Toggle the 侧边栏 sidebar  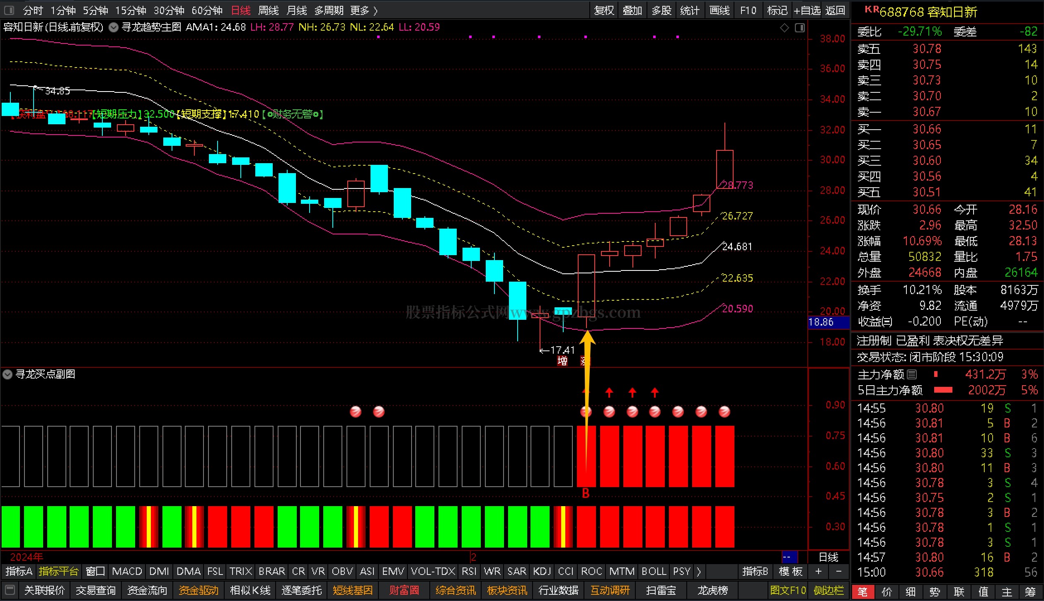[x=828, y=590]
